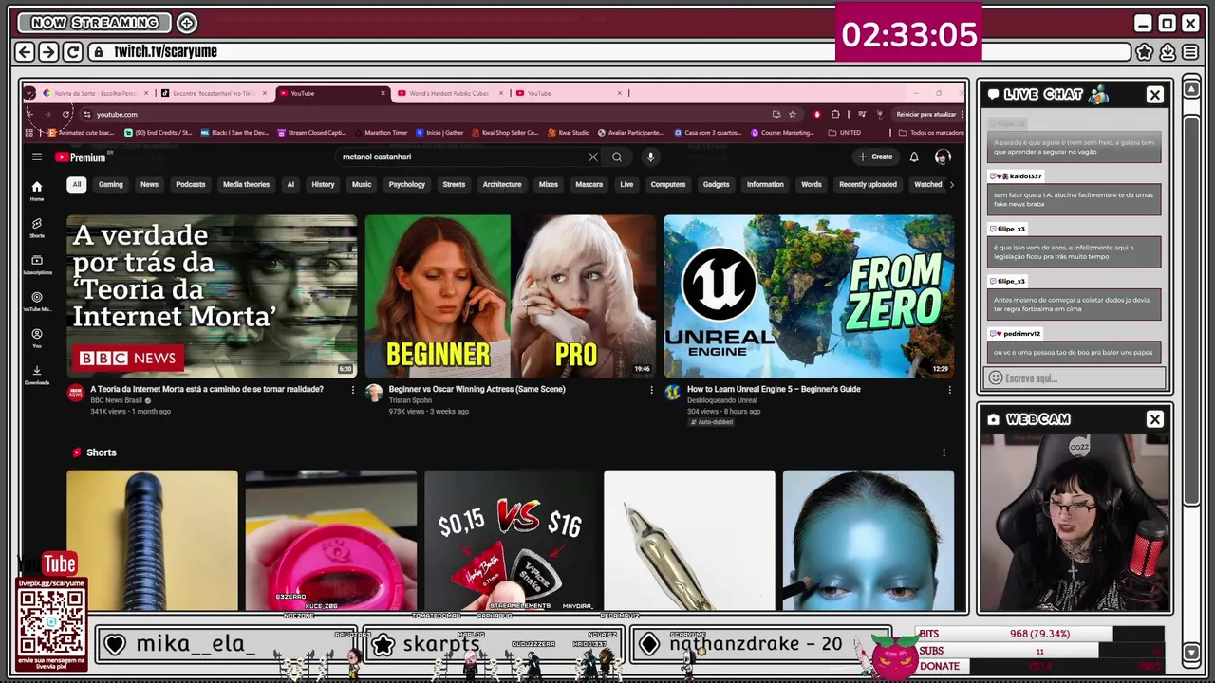
Task: Click the overlay new-tab plus icon
Action: tap(187, 23)
